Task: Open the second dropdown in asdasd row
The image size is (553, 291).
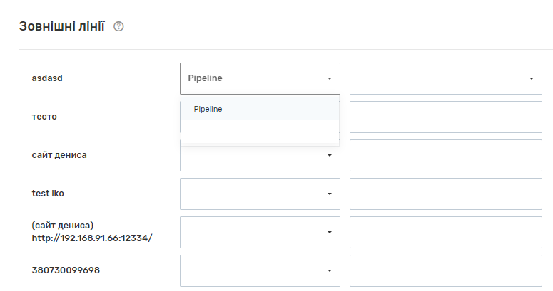Action: pyautogui.click(x=445, y=78)
